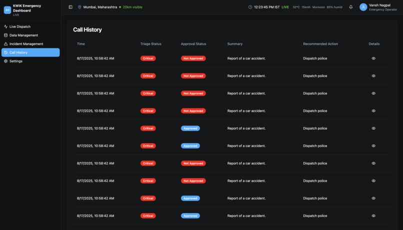
Task: View details eye icon in third row
Action: [x=373, y=93]
